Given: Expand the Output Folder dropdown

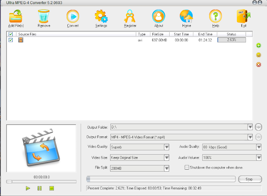Looking at the screenshot, I should tap(250, 127).
